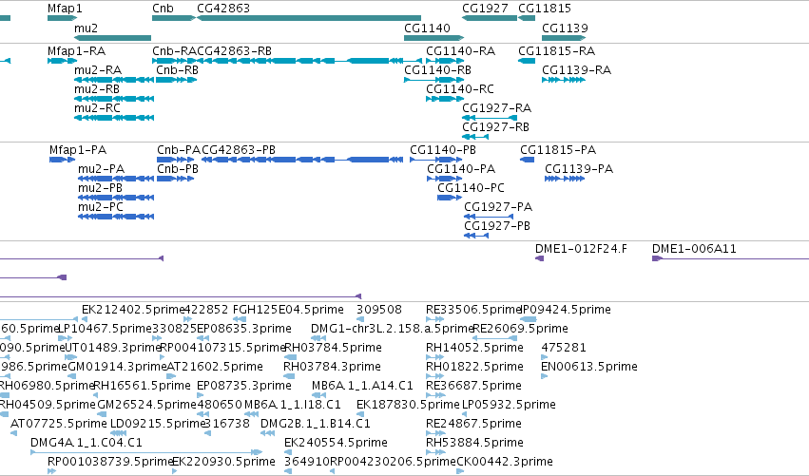Click the RE24867.5prime EST label
The width and height of the screenshot is (809, 476).
[x=473, y=424]
